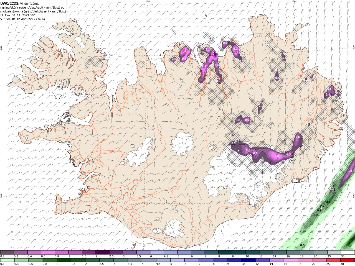The width and height of the screenshot is (355, 266).
Task: Pick the rain legend swatch starting at 7
Action: [x=205, y=260]
